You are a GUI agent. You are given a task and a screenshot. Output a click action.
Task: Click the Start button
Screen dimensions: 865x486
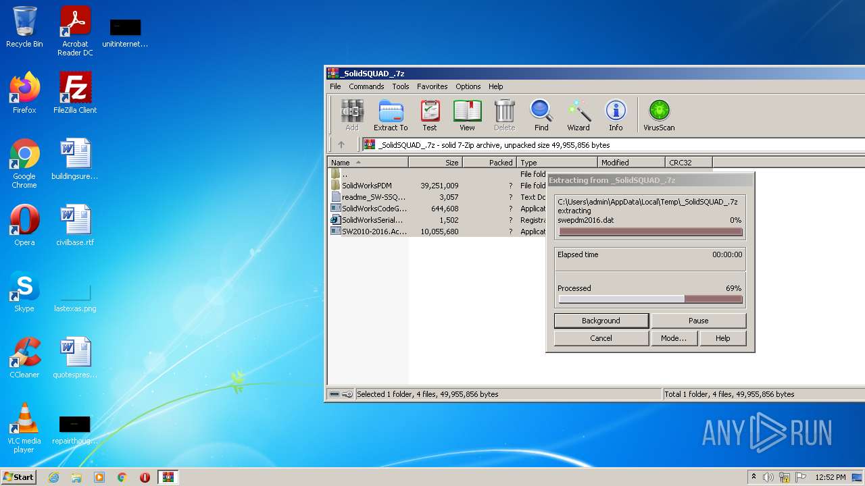[x=18, y=477]
